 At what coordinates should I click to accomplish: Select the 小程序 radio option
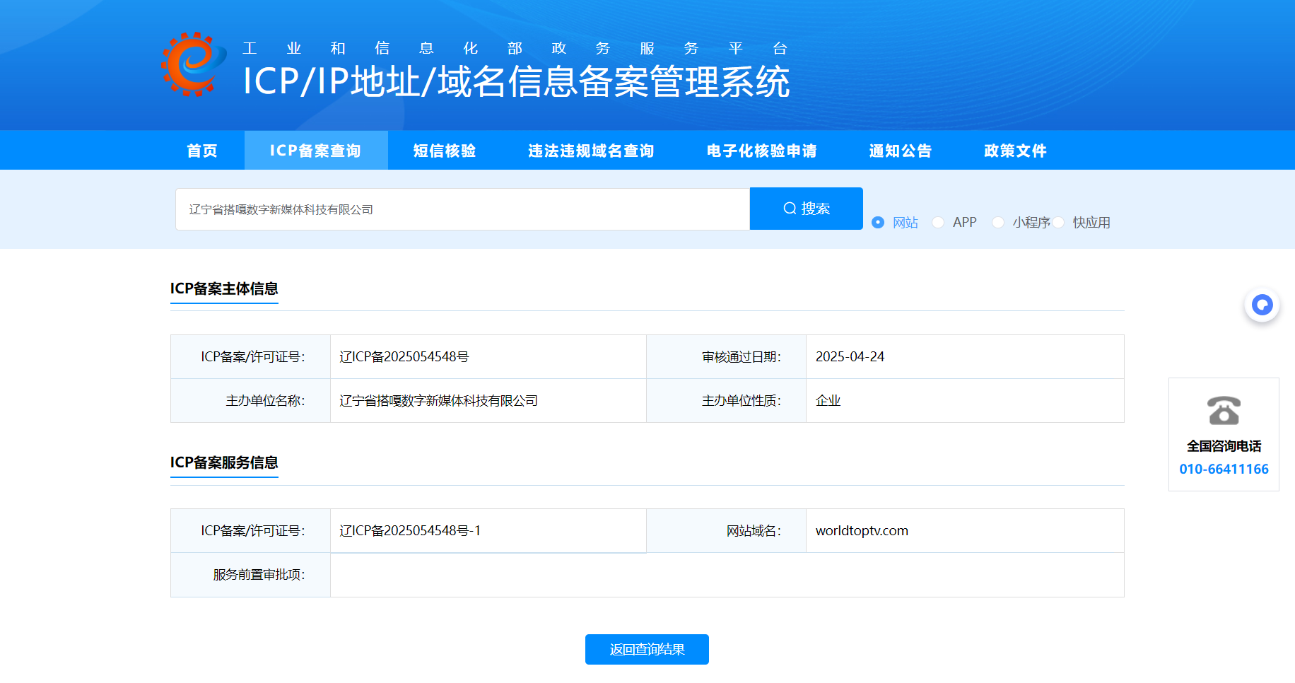tap(998, 222)
